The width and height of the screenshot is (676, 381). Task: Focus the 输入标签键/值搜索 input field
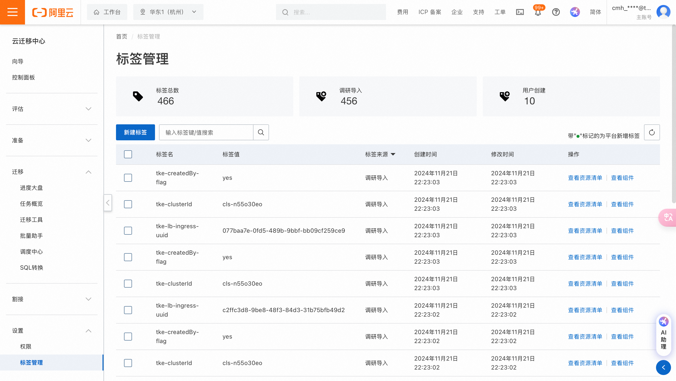pyautogui.click(x=206, y=132)
